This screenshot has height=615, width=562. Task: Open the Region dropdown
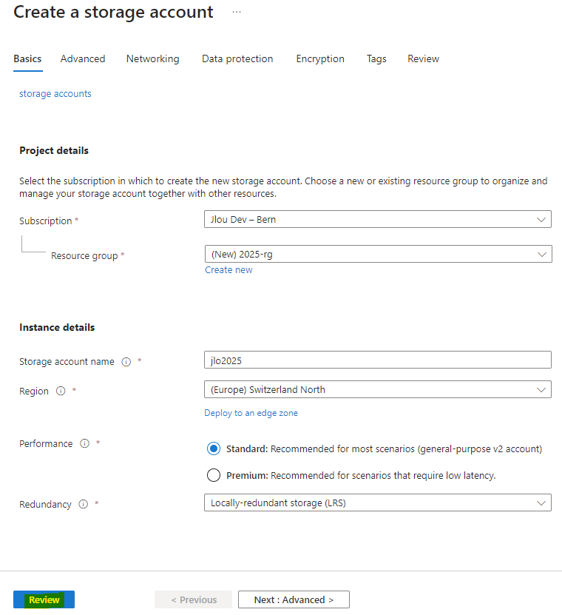[378, 389]
